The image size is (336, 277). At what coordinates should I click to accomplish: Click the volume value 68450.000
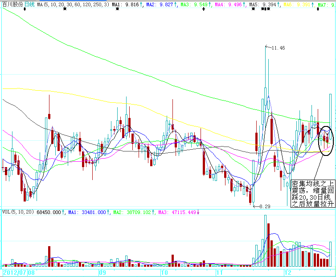(49, 212)
